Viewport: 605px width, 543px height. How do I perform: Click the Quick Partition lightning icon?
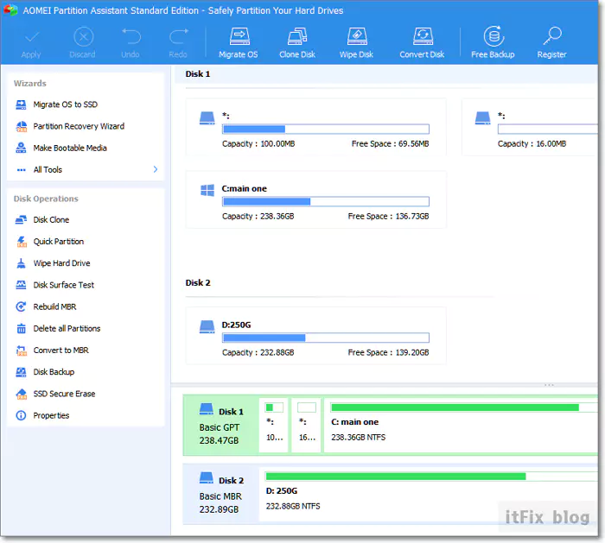[x=22, y=242]
